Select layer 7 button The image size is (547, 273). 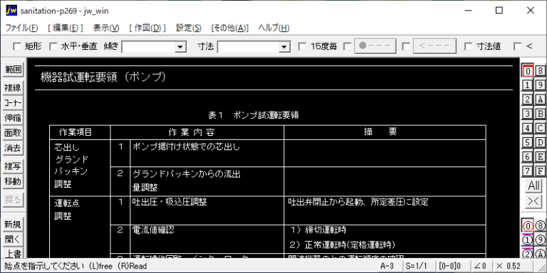point(528,171)
